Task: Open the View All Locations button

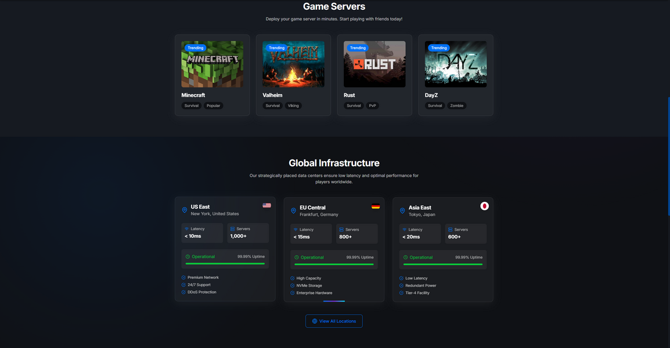Action: (x=334, y=321)
